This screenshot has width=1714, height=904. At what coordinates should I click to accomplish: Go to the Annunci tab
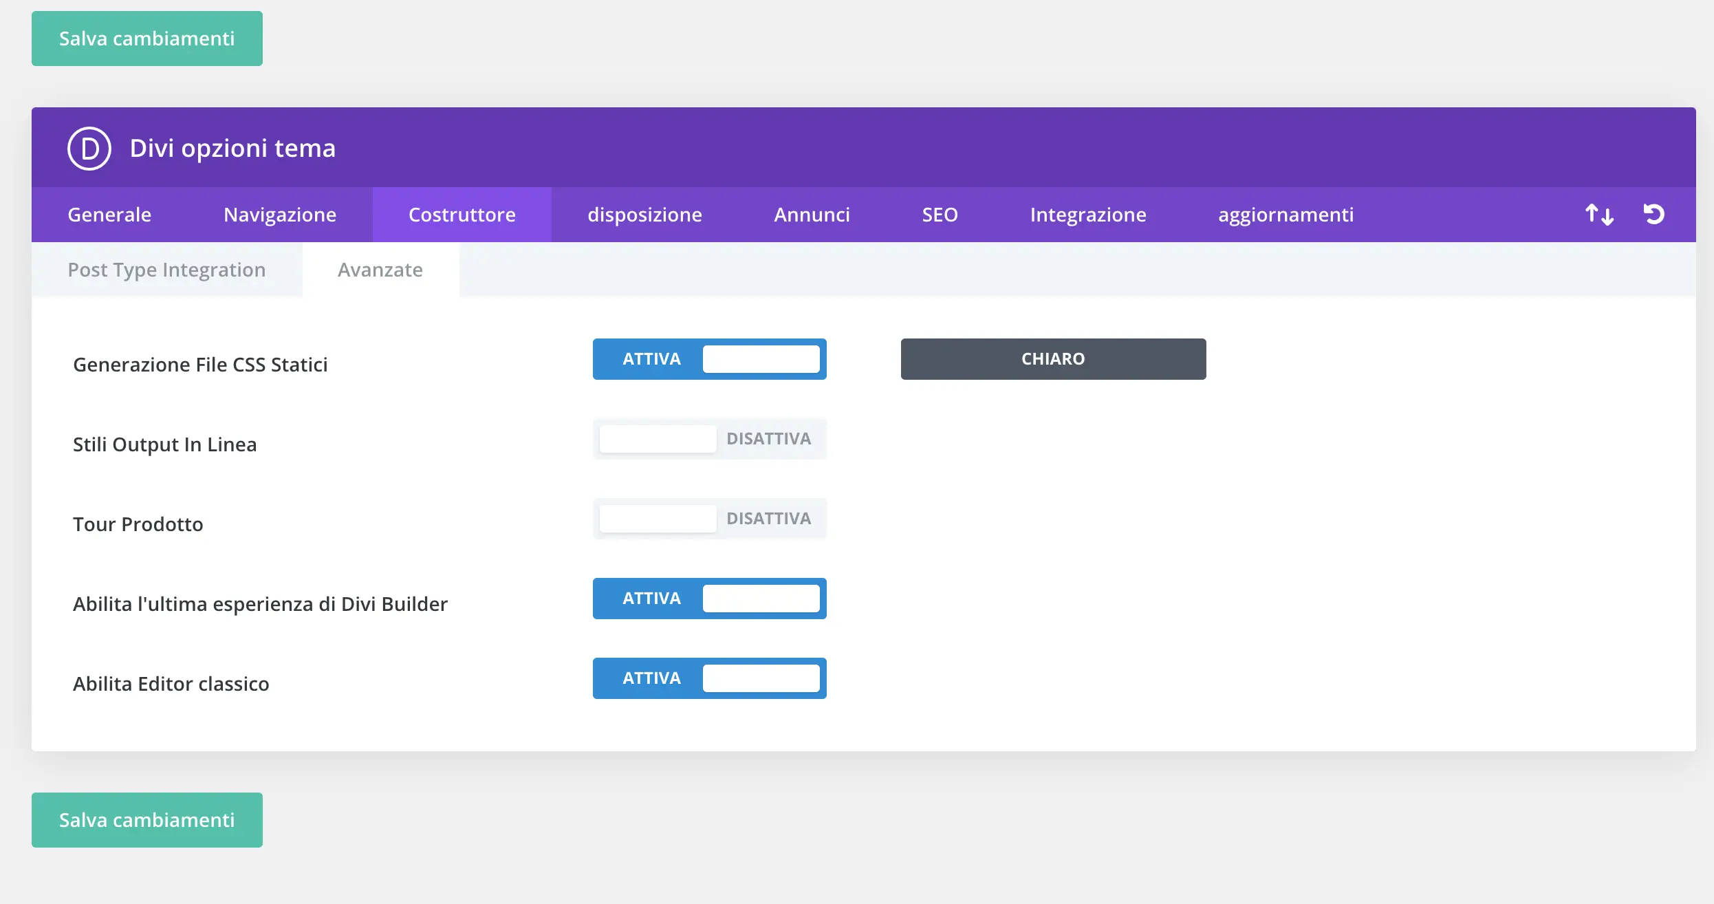point(812,215)
